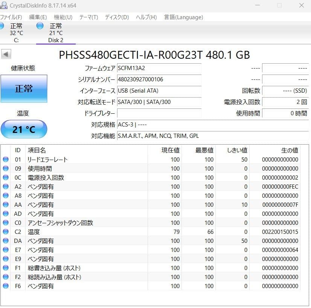Click the power-on hours field 0 時間
This screenshot has width=311, height=308.
tap(285, 113)
